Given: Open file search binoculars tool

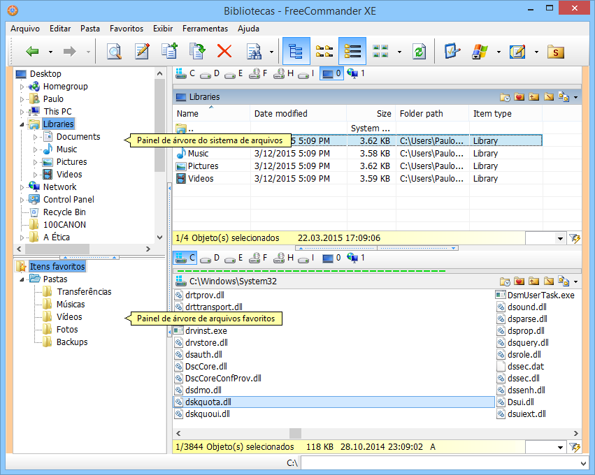Looking at the screenshot, I should pyautogui.click(x=254, y=51).
